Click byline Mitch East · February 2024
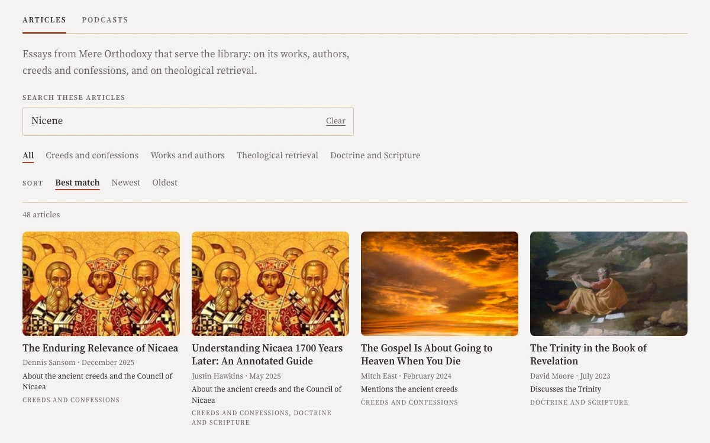 tap(406, 376)
